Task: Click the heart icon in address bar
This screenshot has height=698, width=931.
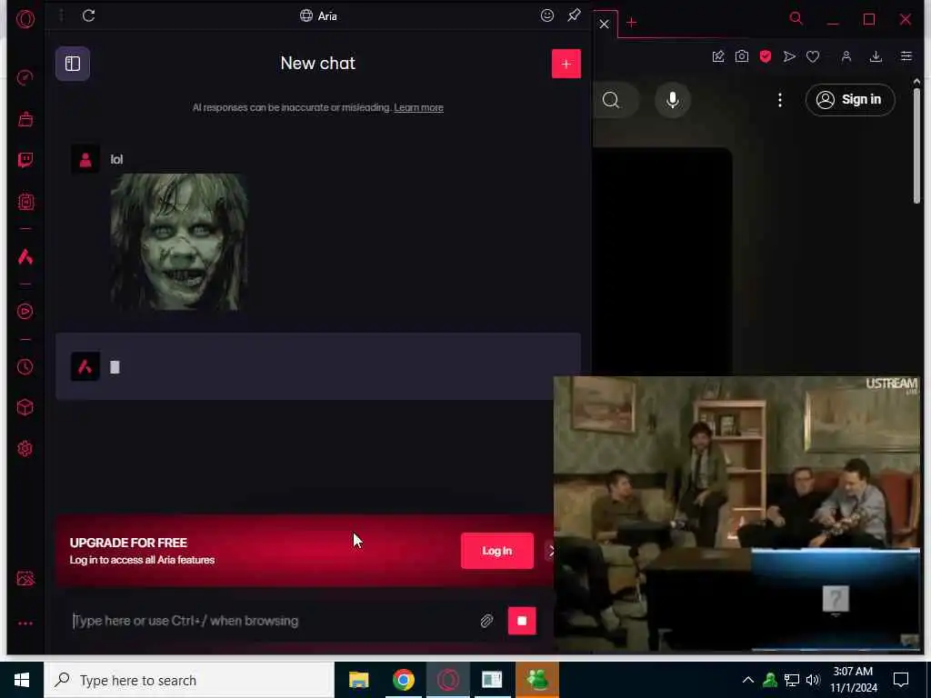Action: [813, 56]
